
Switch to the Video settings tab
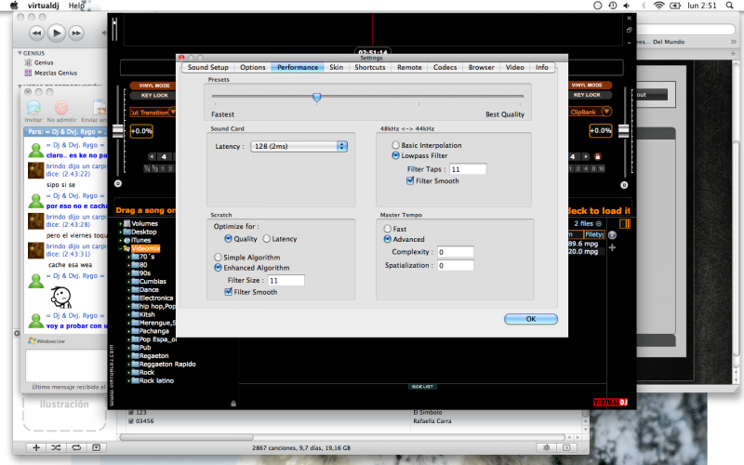514,67
